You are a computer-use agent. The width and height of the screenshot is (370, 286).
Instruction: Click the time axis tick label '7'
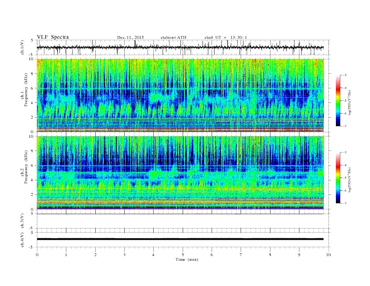click(241, 255)
